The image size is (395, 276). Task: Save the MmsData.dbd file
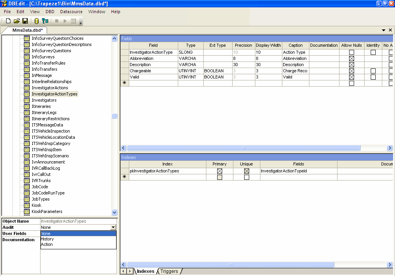[x=25, y=21]
